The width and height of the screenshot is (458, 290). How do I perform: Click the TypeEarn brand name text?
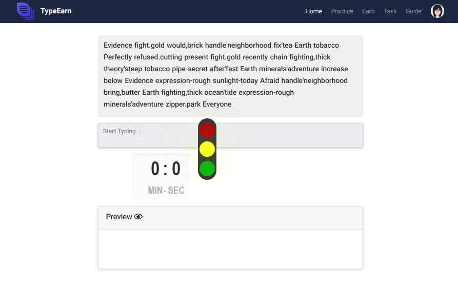[x=56, y=11]
